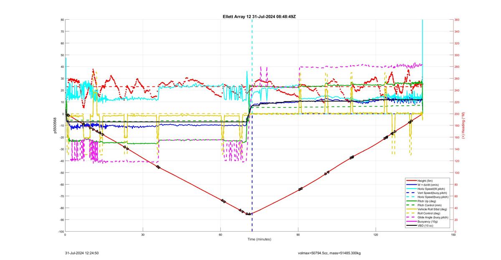
Task: Click the vertical dashed line near 72 minutes
Action: coord(252,125)
